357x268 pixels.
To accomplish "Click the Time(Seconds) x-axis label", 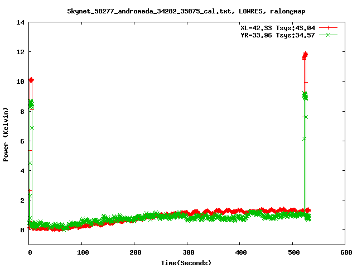I will 186,263.
